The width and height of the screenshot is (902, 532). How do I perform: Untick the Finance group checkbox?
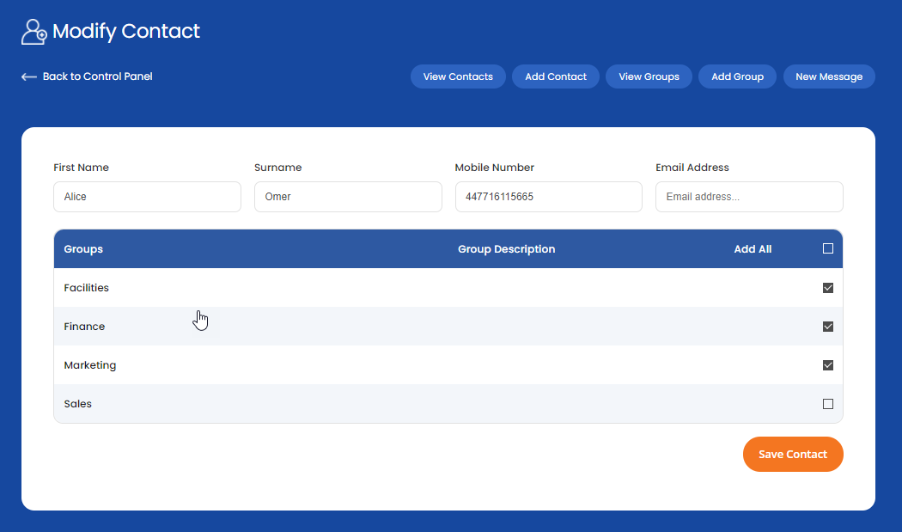click(x=828, y=327)
